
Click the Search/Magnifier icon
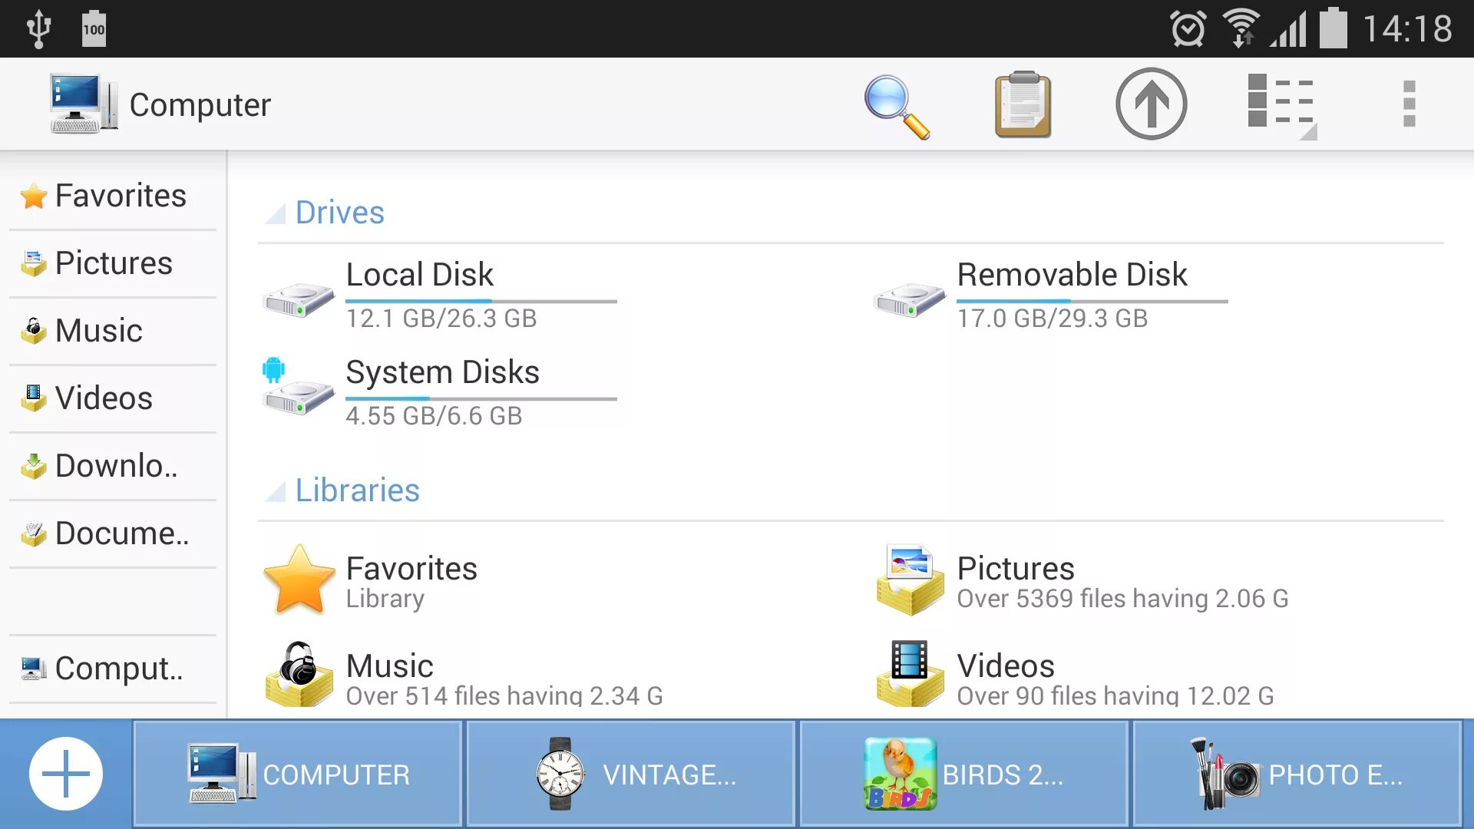pyautogui.click(x=896, y=104)
